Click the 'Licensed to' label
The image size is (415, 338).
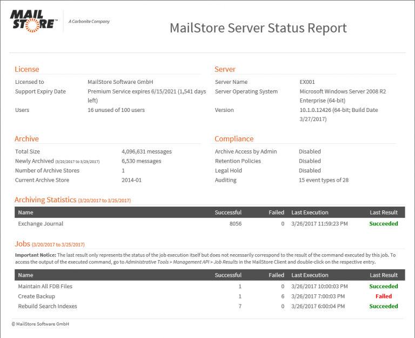[29, 82]
